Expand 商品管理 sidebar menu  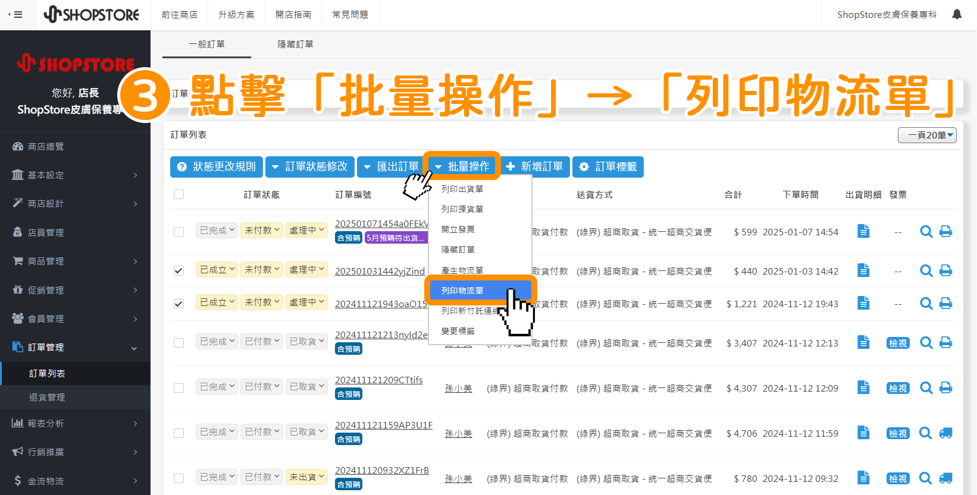pos(75,261)
